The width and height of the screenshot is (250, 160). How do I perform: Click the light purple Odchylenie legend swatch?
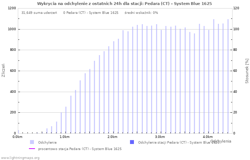pos(32,142)
